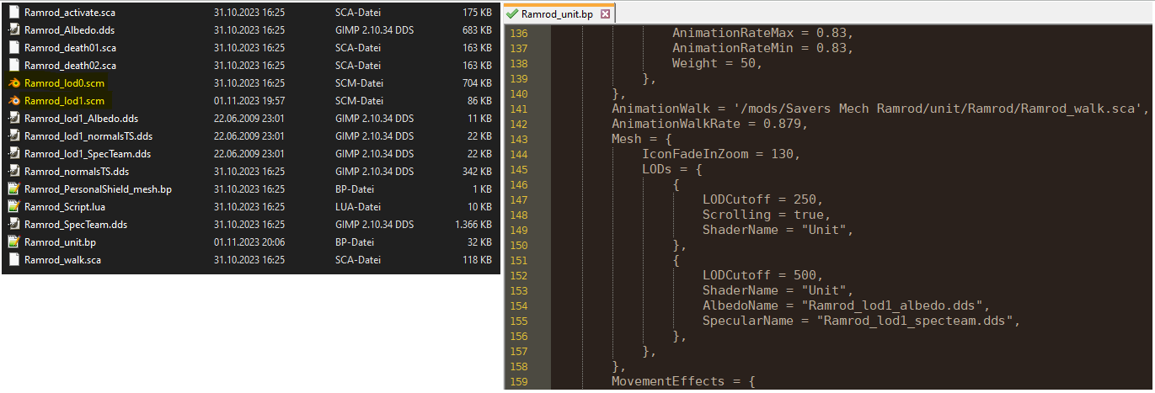Viewport: 1155px width, 393px height.
Task: Select the Ramrod_lod1_Albedo.dds file name
Action: 81,118
